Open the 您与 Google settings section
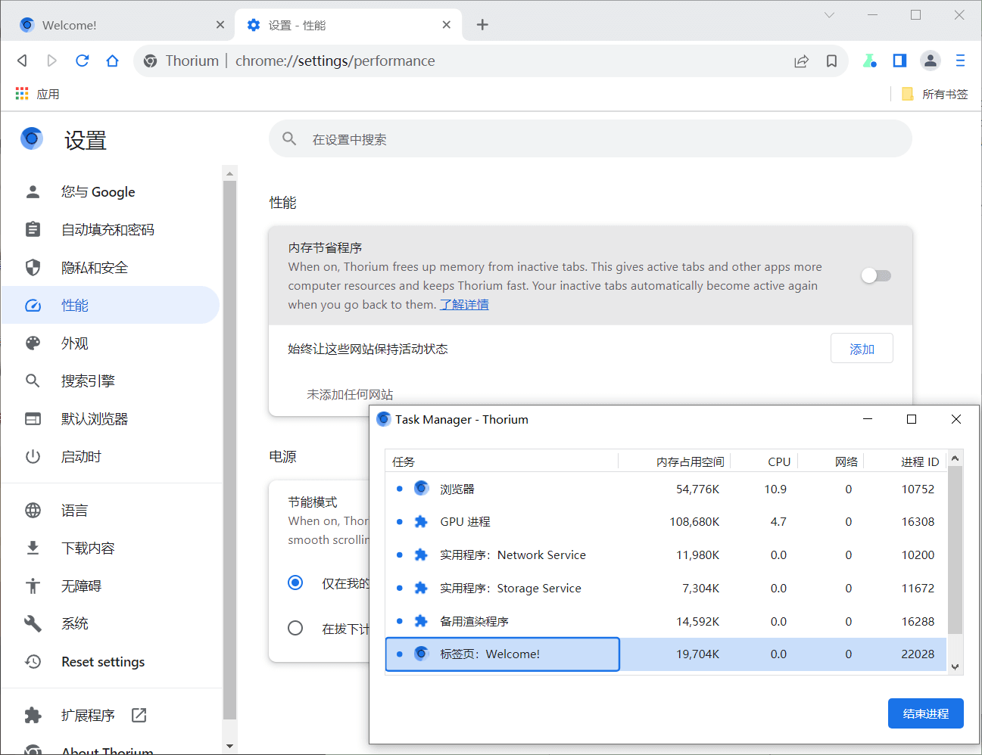982x755 pixels. click(x=110, y=191)
